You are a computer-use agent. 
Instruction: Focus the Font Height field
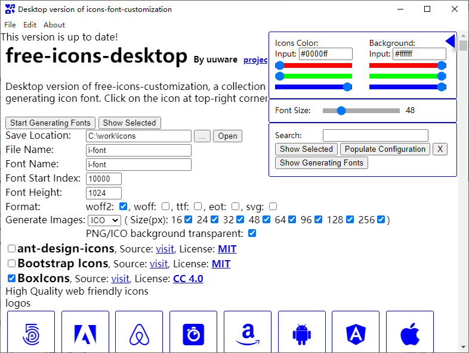[104, 193]
